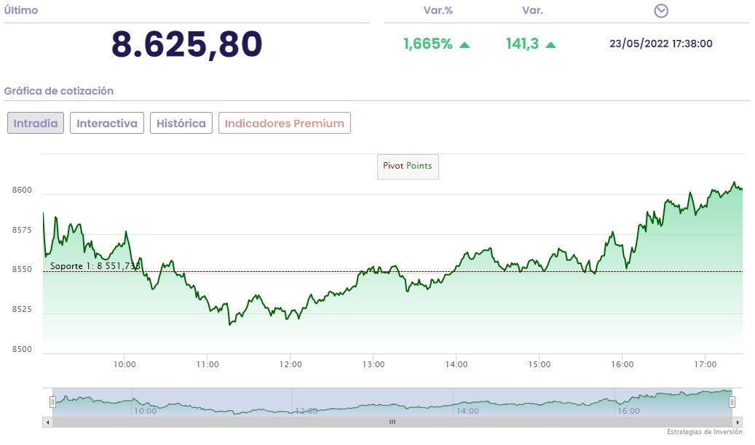Click the date and time 23/05/2022 17:38:00
The height and width of the screenshot is (445, 755).
tap(660, 44)
